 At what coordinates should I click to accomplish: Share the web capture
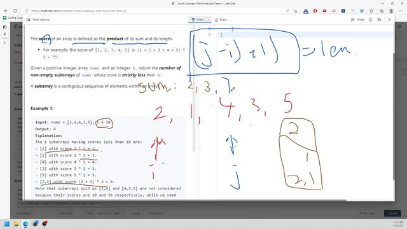tap(357, 20)
